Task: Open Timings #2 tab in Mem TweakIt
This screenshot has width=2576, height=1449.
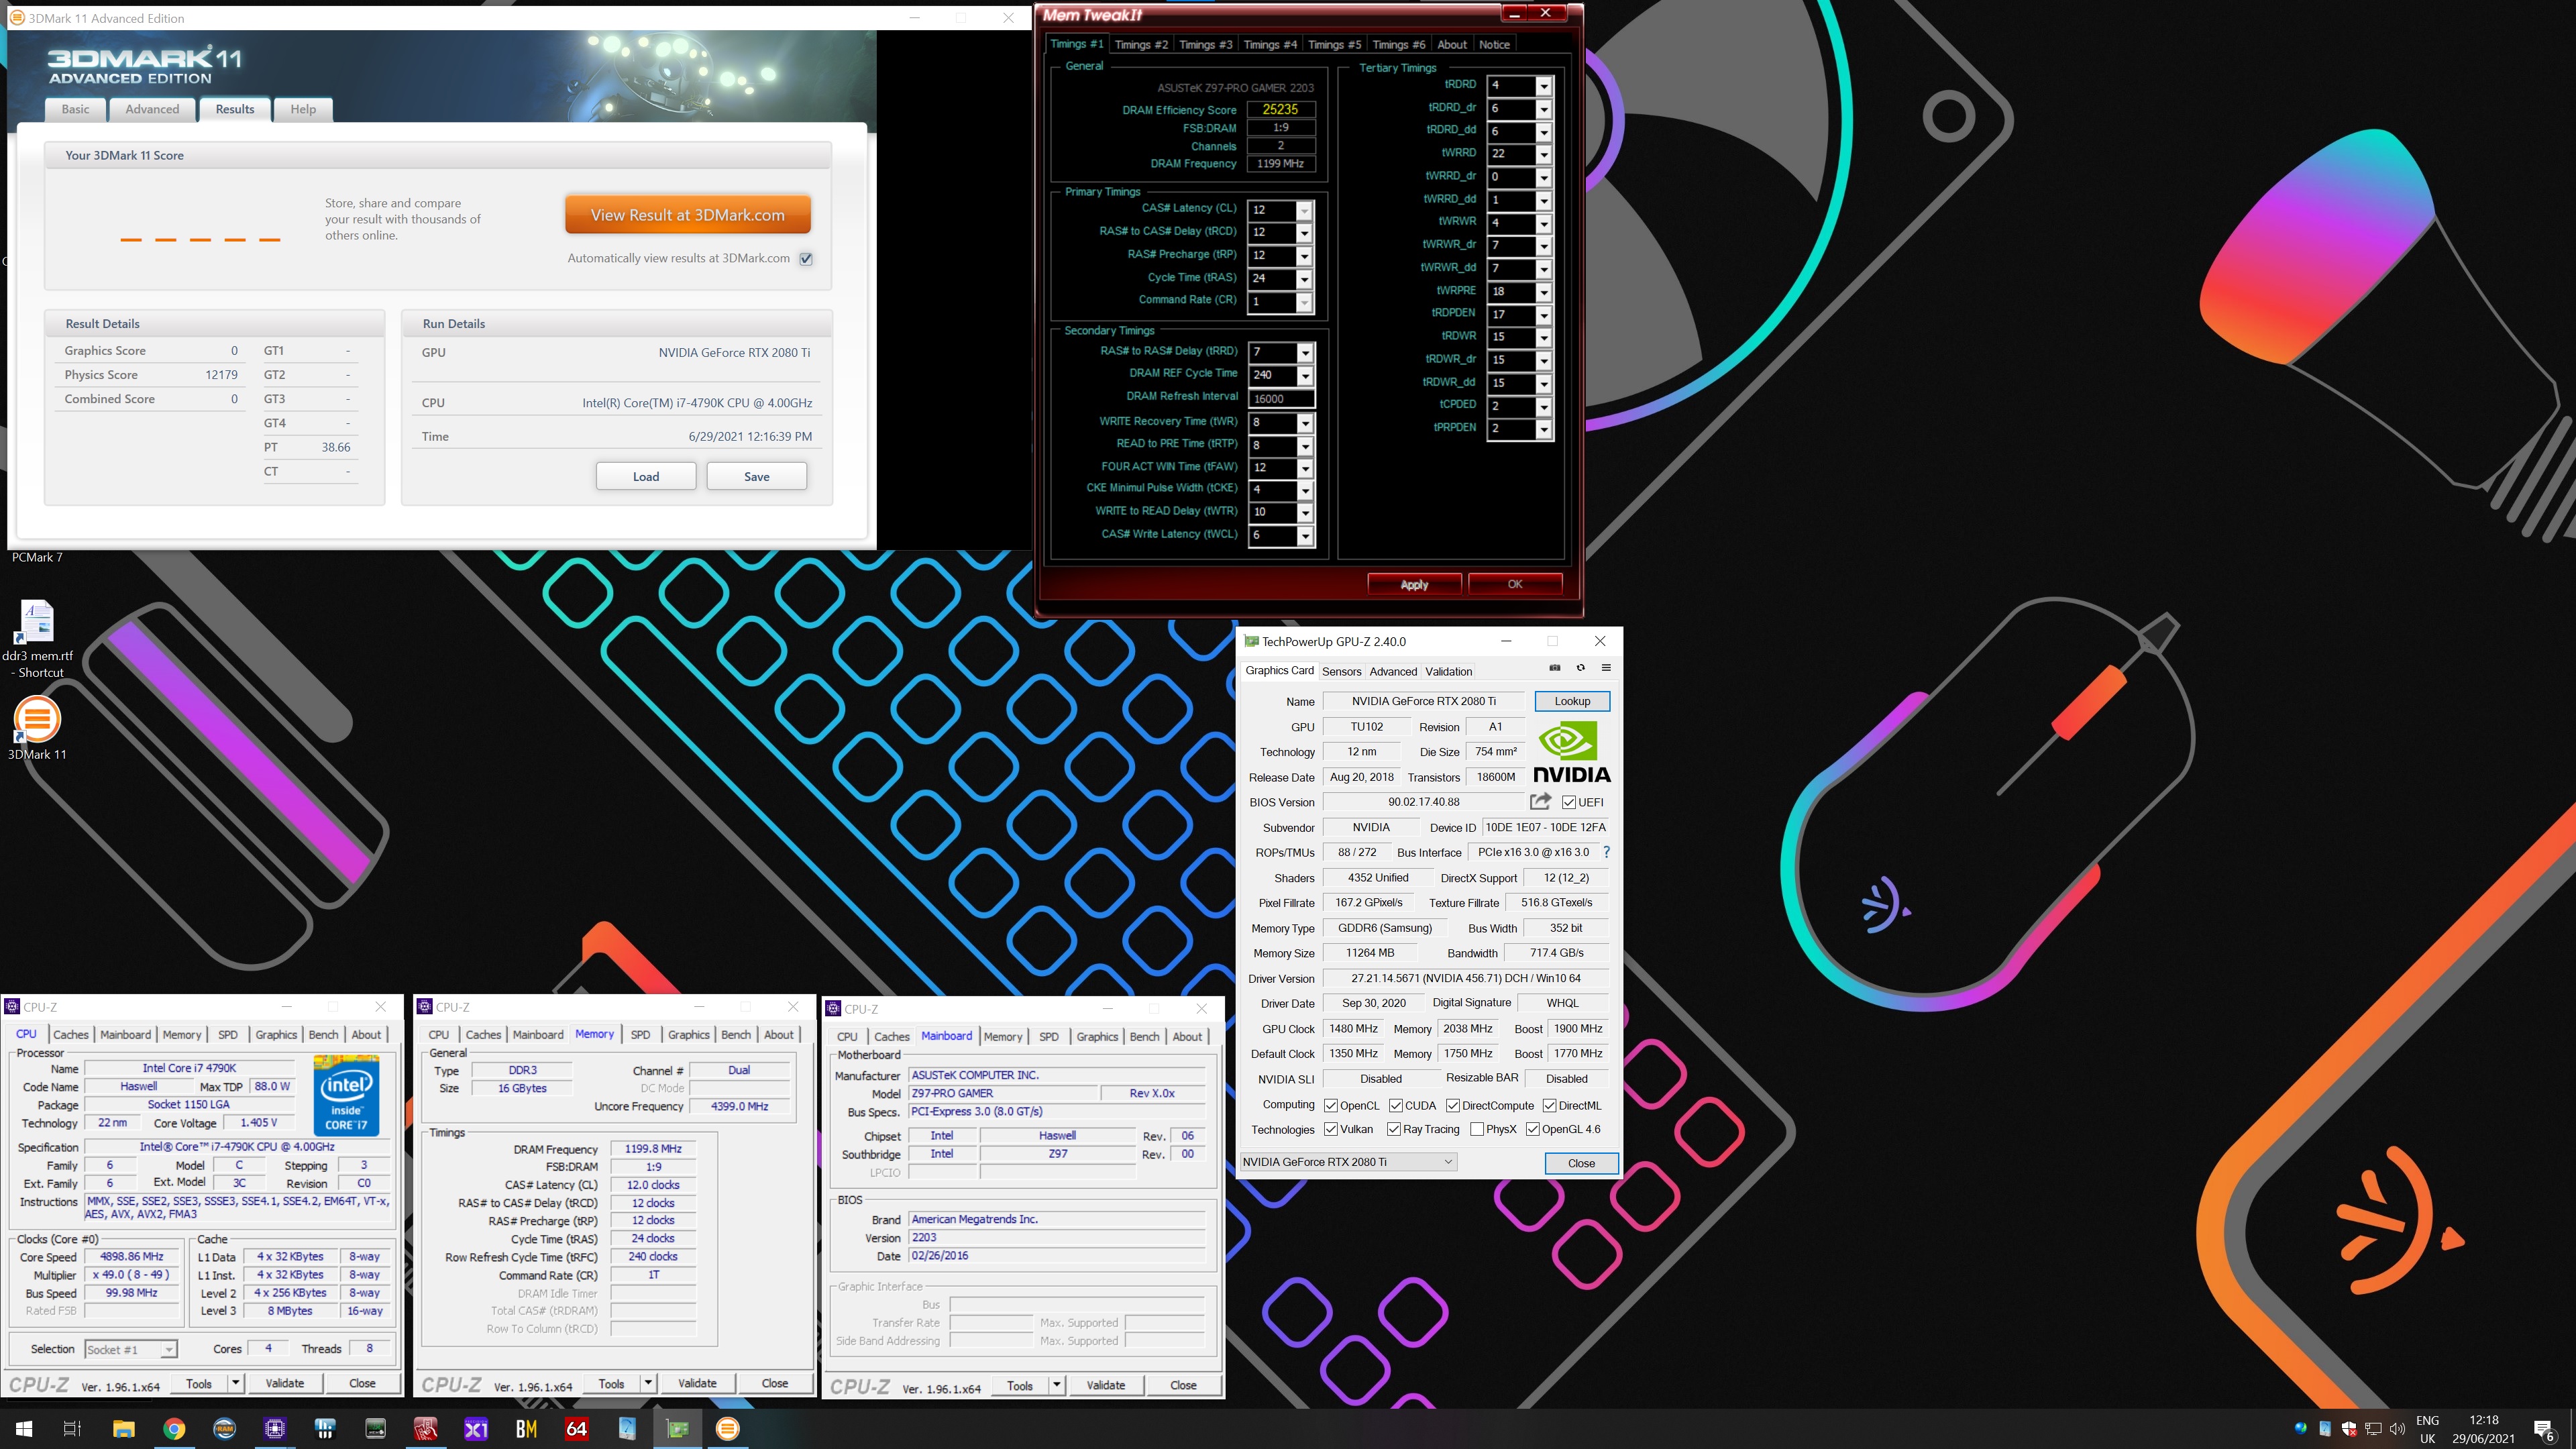Action: click(1141, 44)
